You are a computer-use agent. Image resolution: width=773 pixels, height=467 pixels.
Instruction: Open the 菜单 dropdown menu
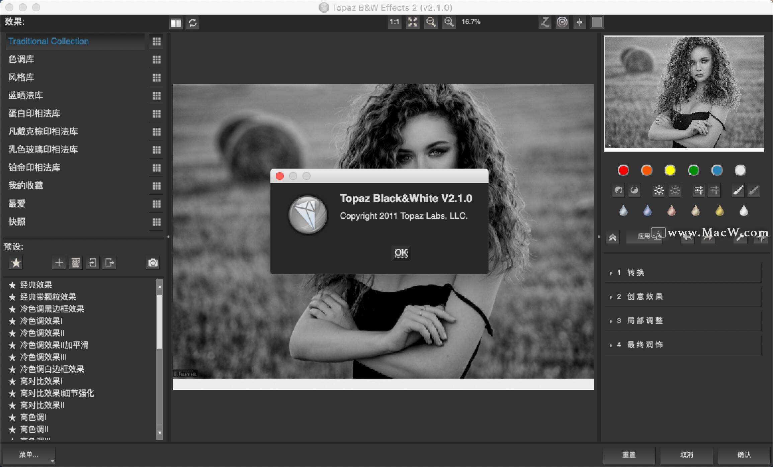click(x=28, y=455)
